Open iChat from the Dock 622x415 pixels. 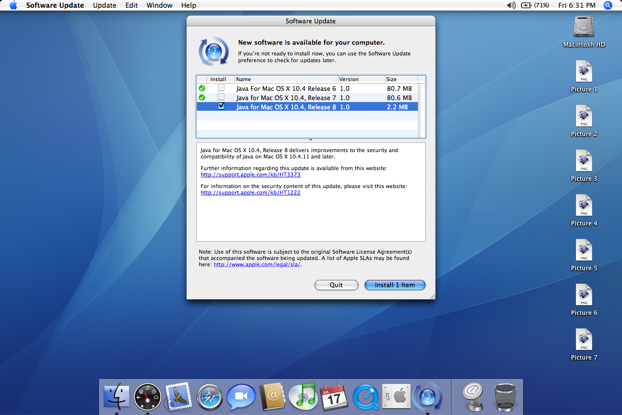[x=241, y=397]
